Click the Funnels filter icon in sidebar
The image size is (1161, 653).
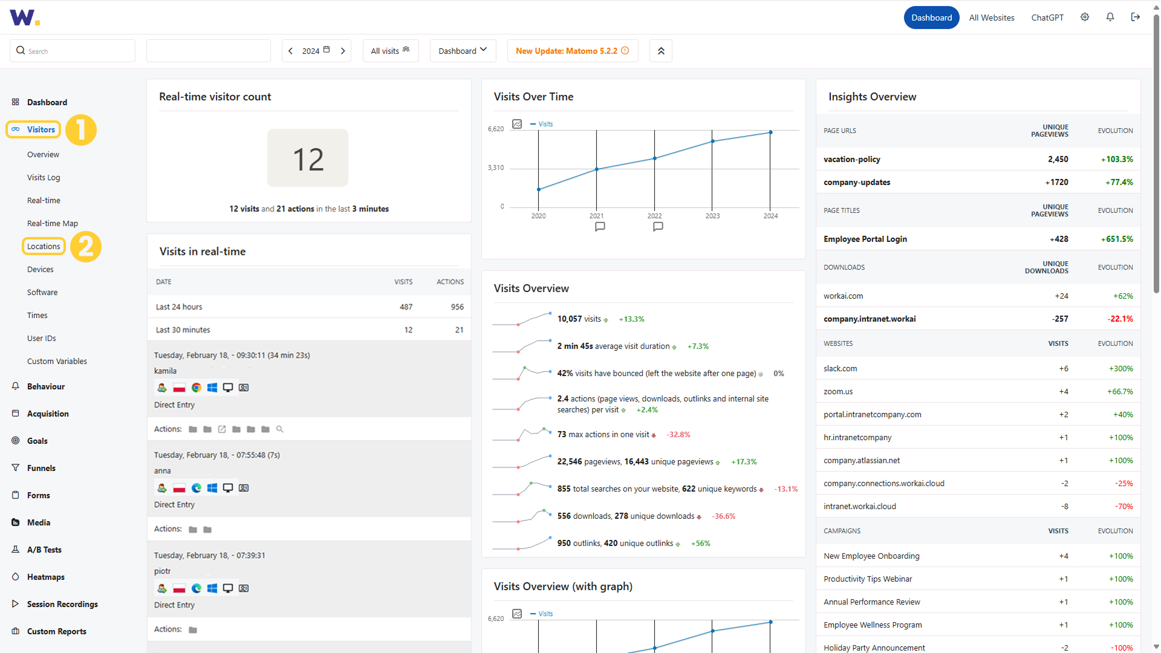click(16, 468)
